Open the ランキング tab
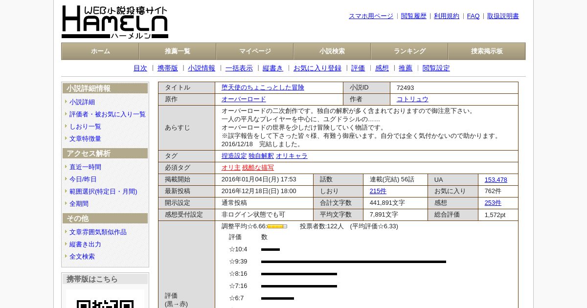The width and height of the screenshot is (587, 308). (x=409, y=51)
